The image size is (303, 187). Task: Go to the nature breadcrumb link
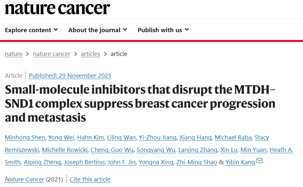pos(14,54)
